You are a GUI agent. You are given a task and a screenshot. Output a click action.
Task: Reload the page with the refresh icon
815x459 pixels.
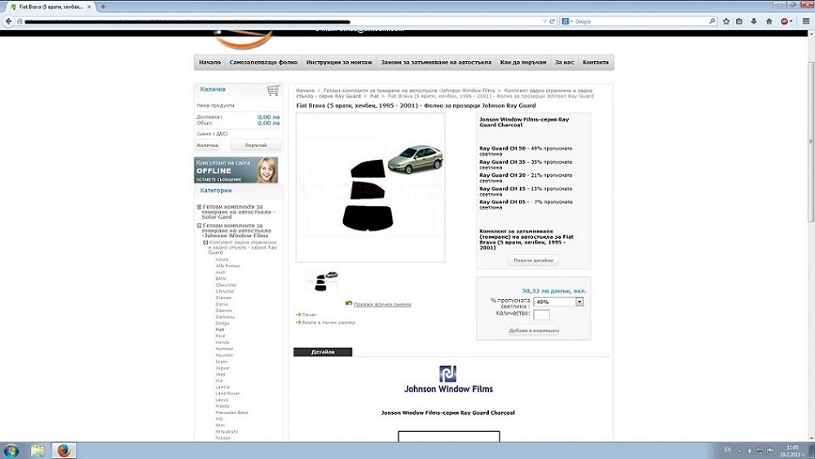(x=552, y=21)
